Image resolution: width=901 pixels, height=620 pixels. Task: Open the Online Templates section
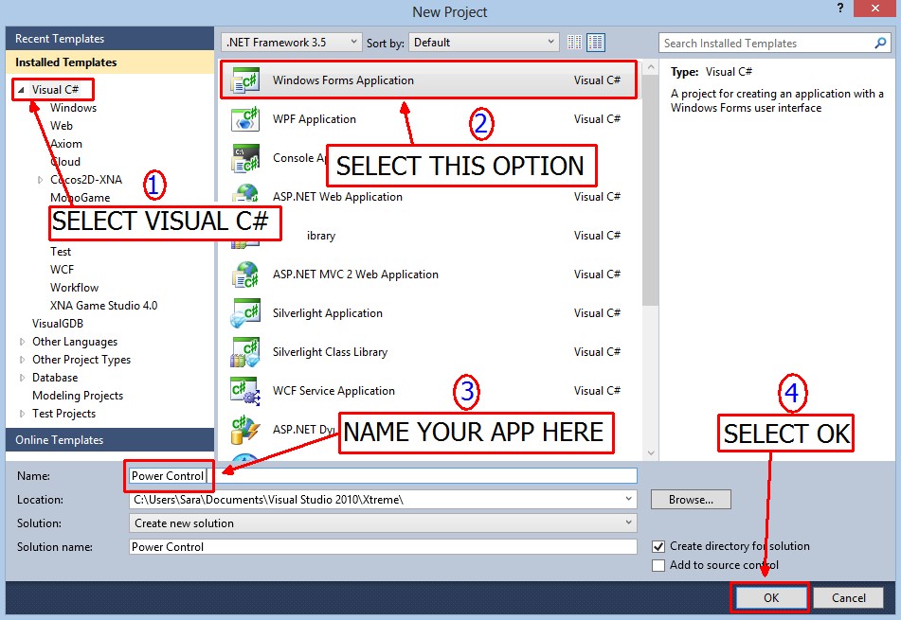pyautogui.click(x=110, y=440)
